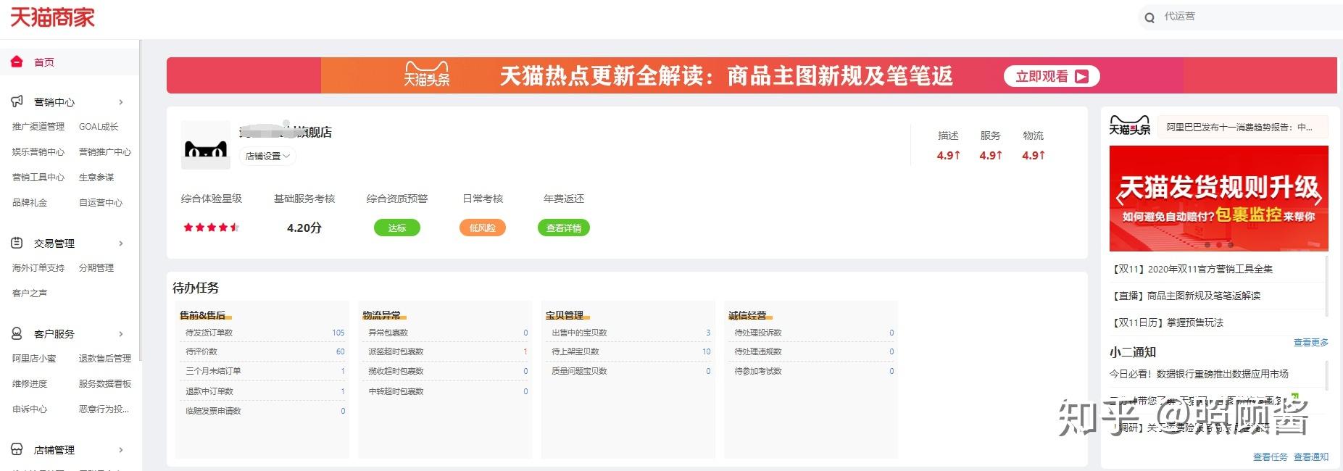Click the 查看任务 link
Viewport: 1343px width, 471px height.
point(1271,457)
